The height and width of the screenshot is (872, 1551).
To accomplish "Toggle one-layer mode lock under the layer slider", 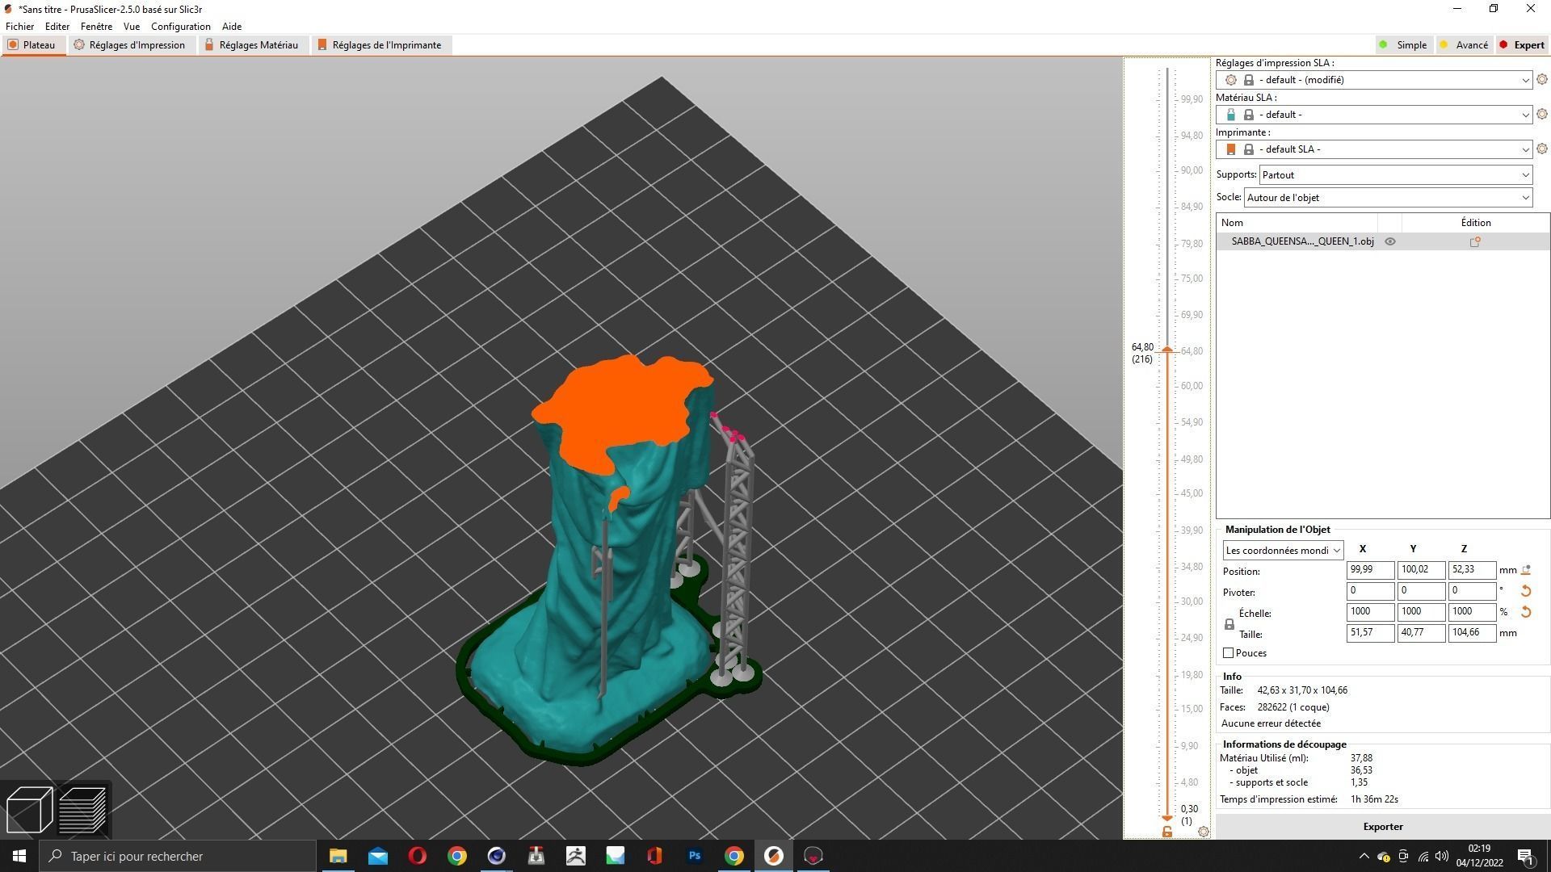I will click(x=1167, y=831).
